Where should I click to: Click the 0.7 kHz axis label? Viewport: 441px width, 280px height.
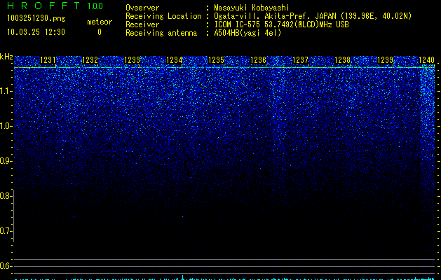tap(6, 231)
